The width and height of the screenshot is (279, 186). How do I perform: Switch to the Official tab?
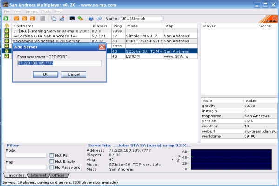pyautogui.click(x=59, y=175)
